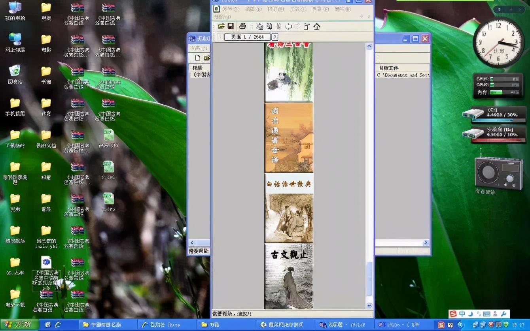Open the 手机使用 folder on desktop
530x331 pixels.
tap(15, 107)
